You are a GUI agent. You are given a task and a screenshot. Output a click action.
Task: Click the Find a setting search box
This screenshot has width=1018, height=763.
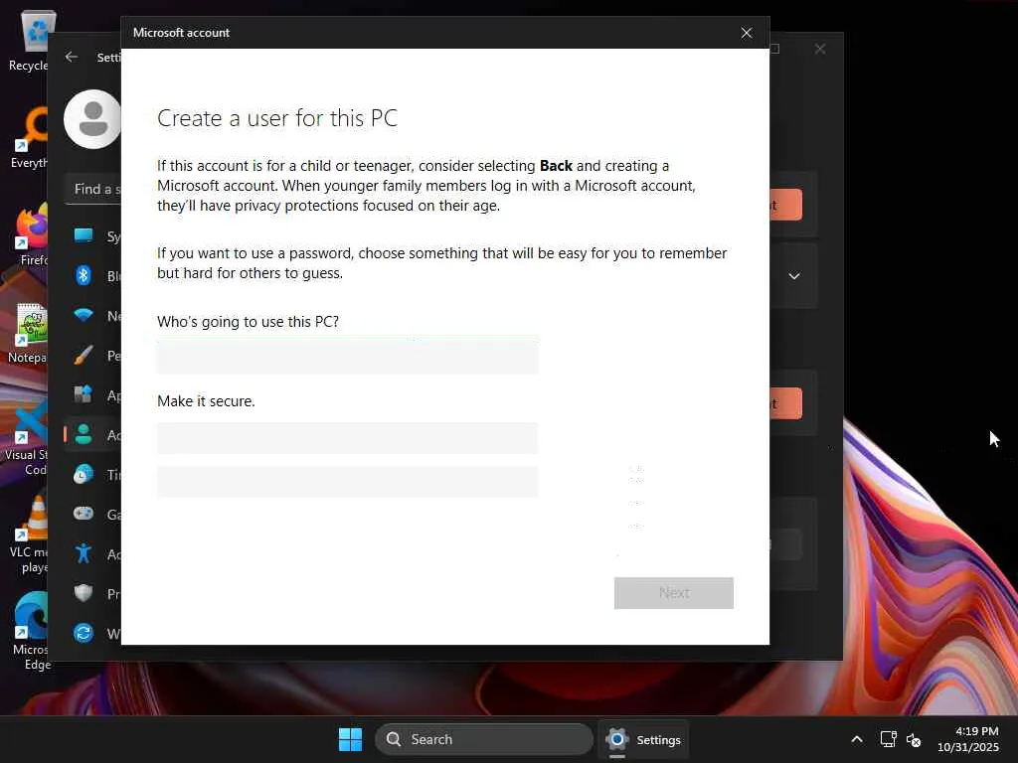tap(93, 190)
